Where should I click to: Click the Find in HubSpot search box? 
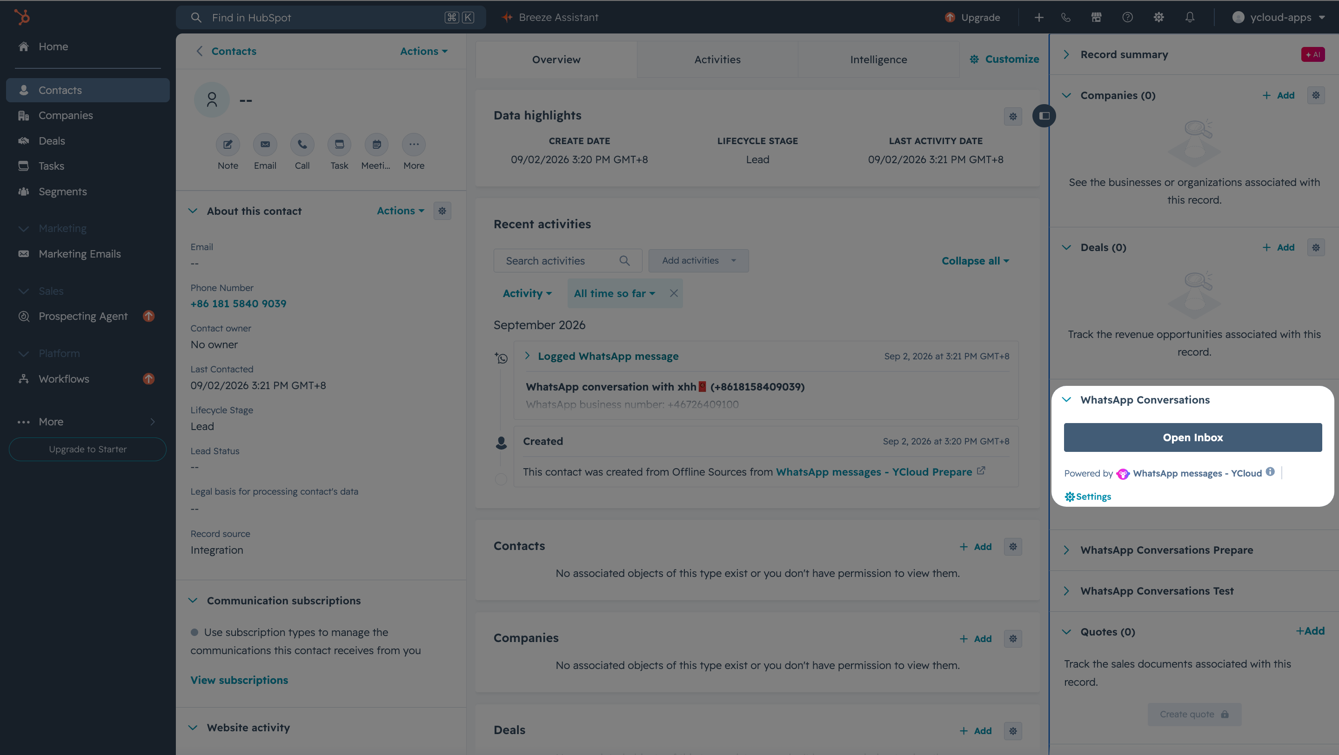click(331, 17)
